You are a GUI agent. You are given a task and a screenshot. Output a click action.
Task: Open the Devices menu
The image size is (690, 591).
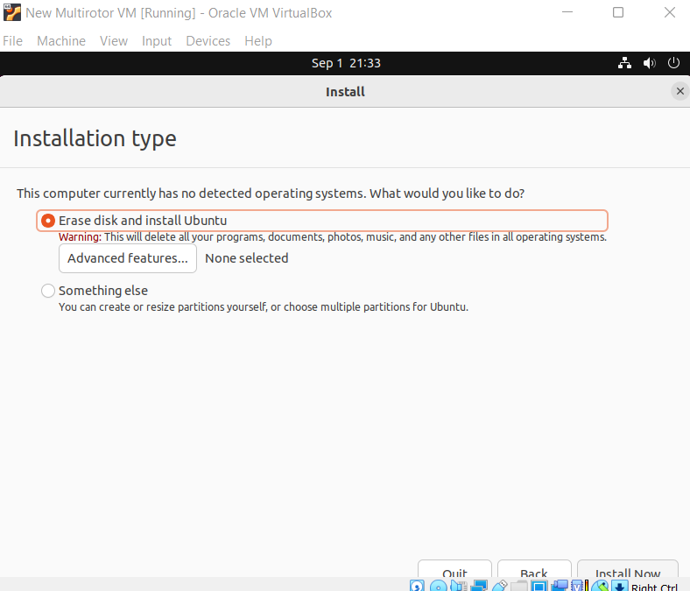coord(208,41)
